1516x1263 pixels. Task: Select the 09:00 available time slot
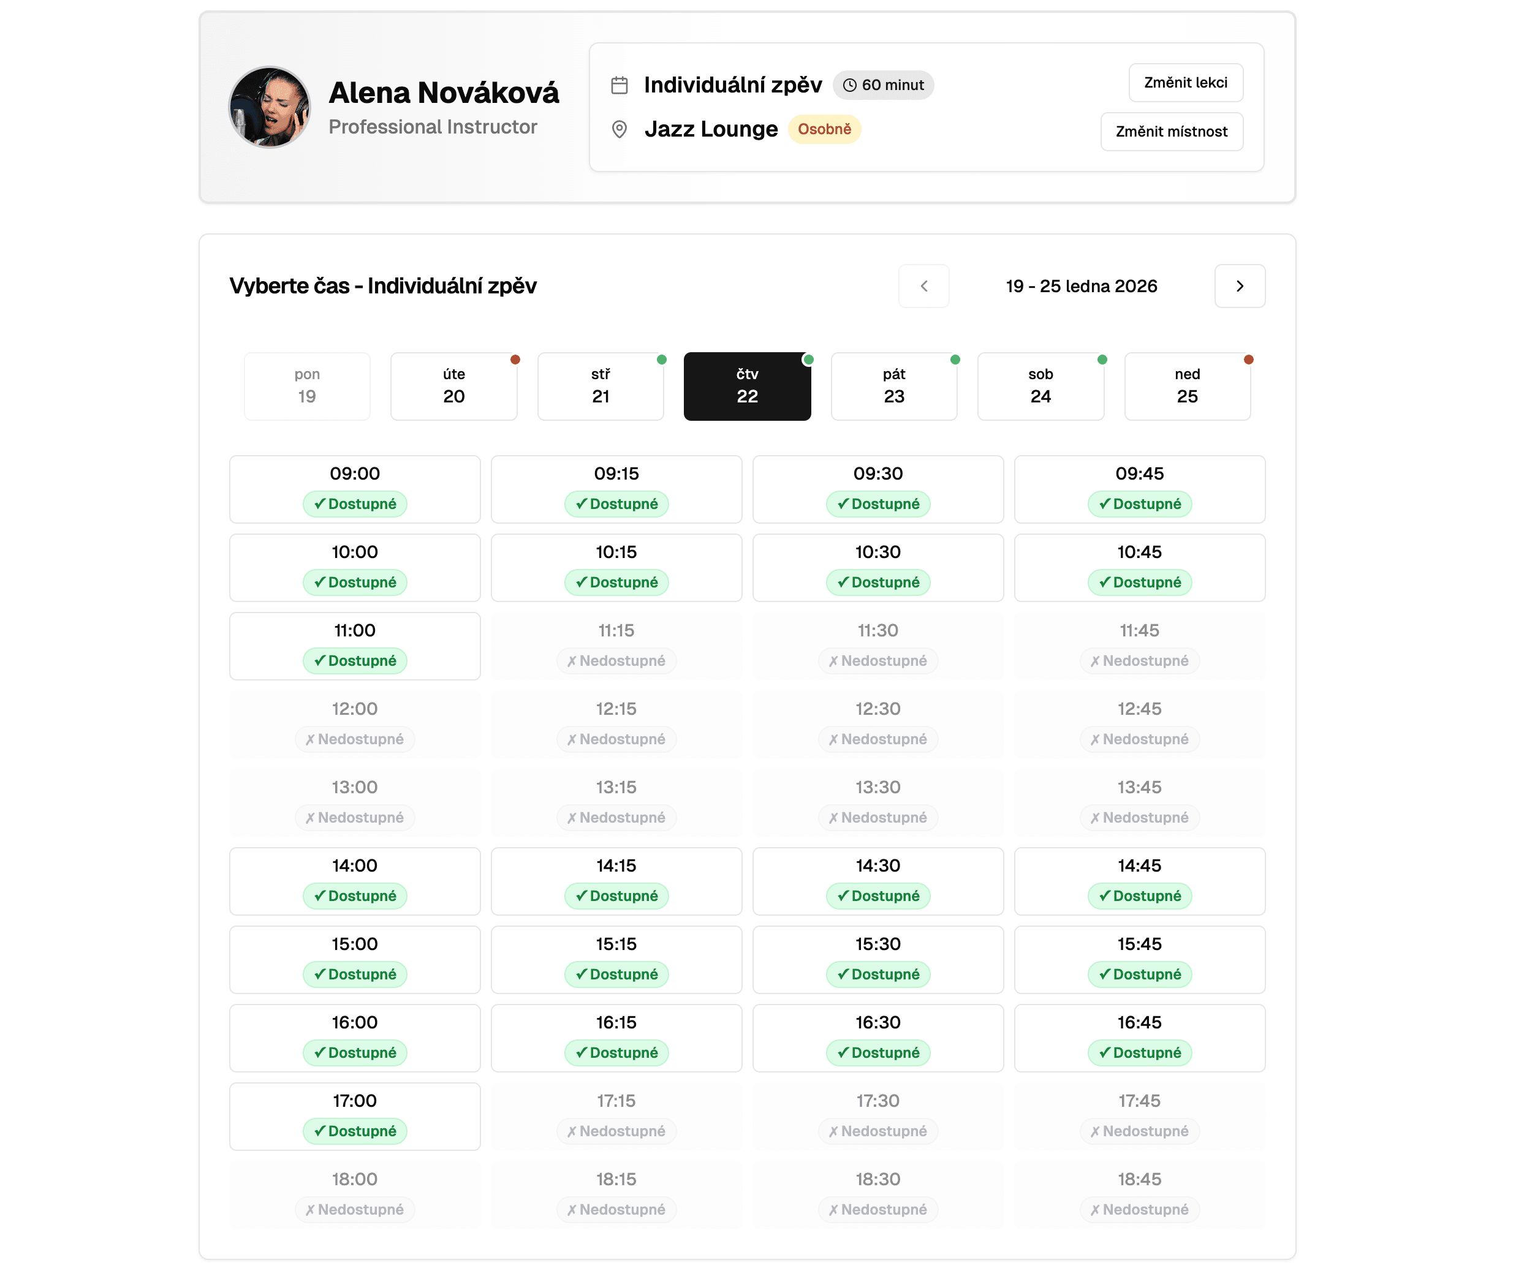point(354,489)
